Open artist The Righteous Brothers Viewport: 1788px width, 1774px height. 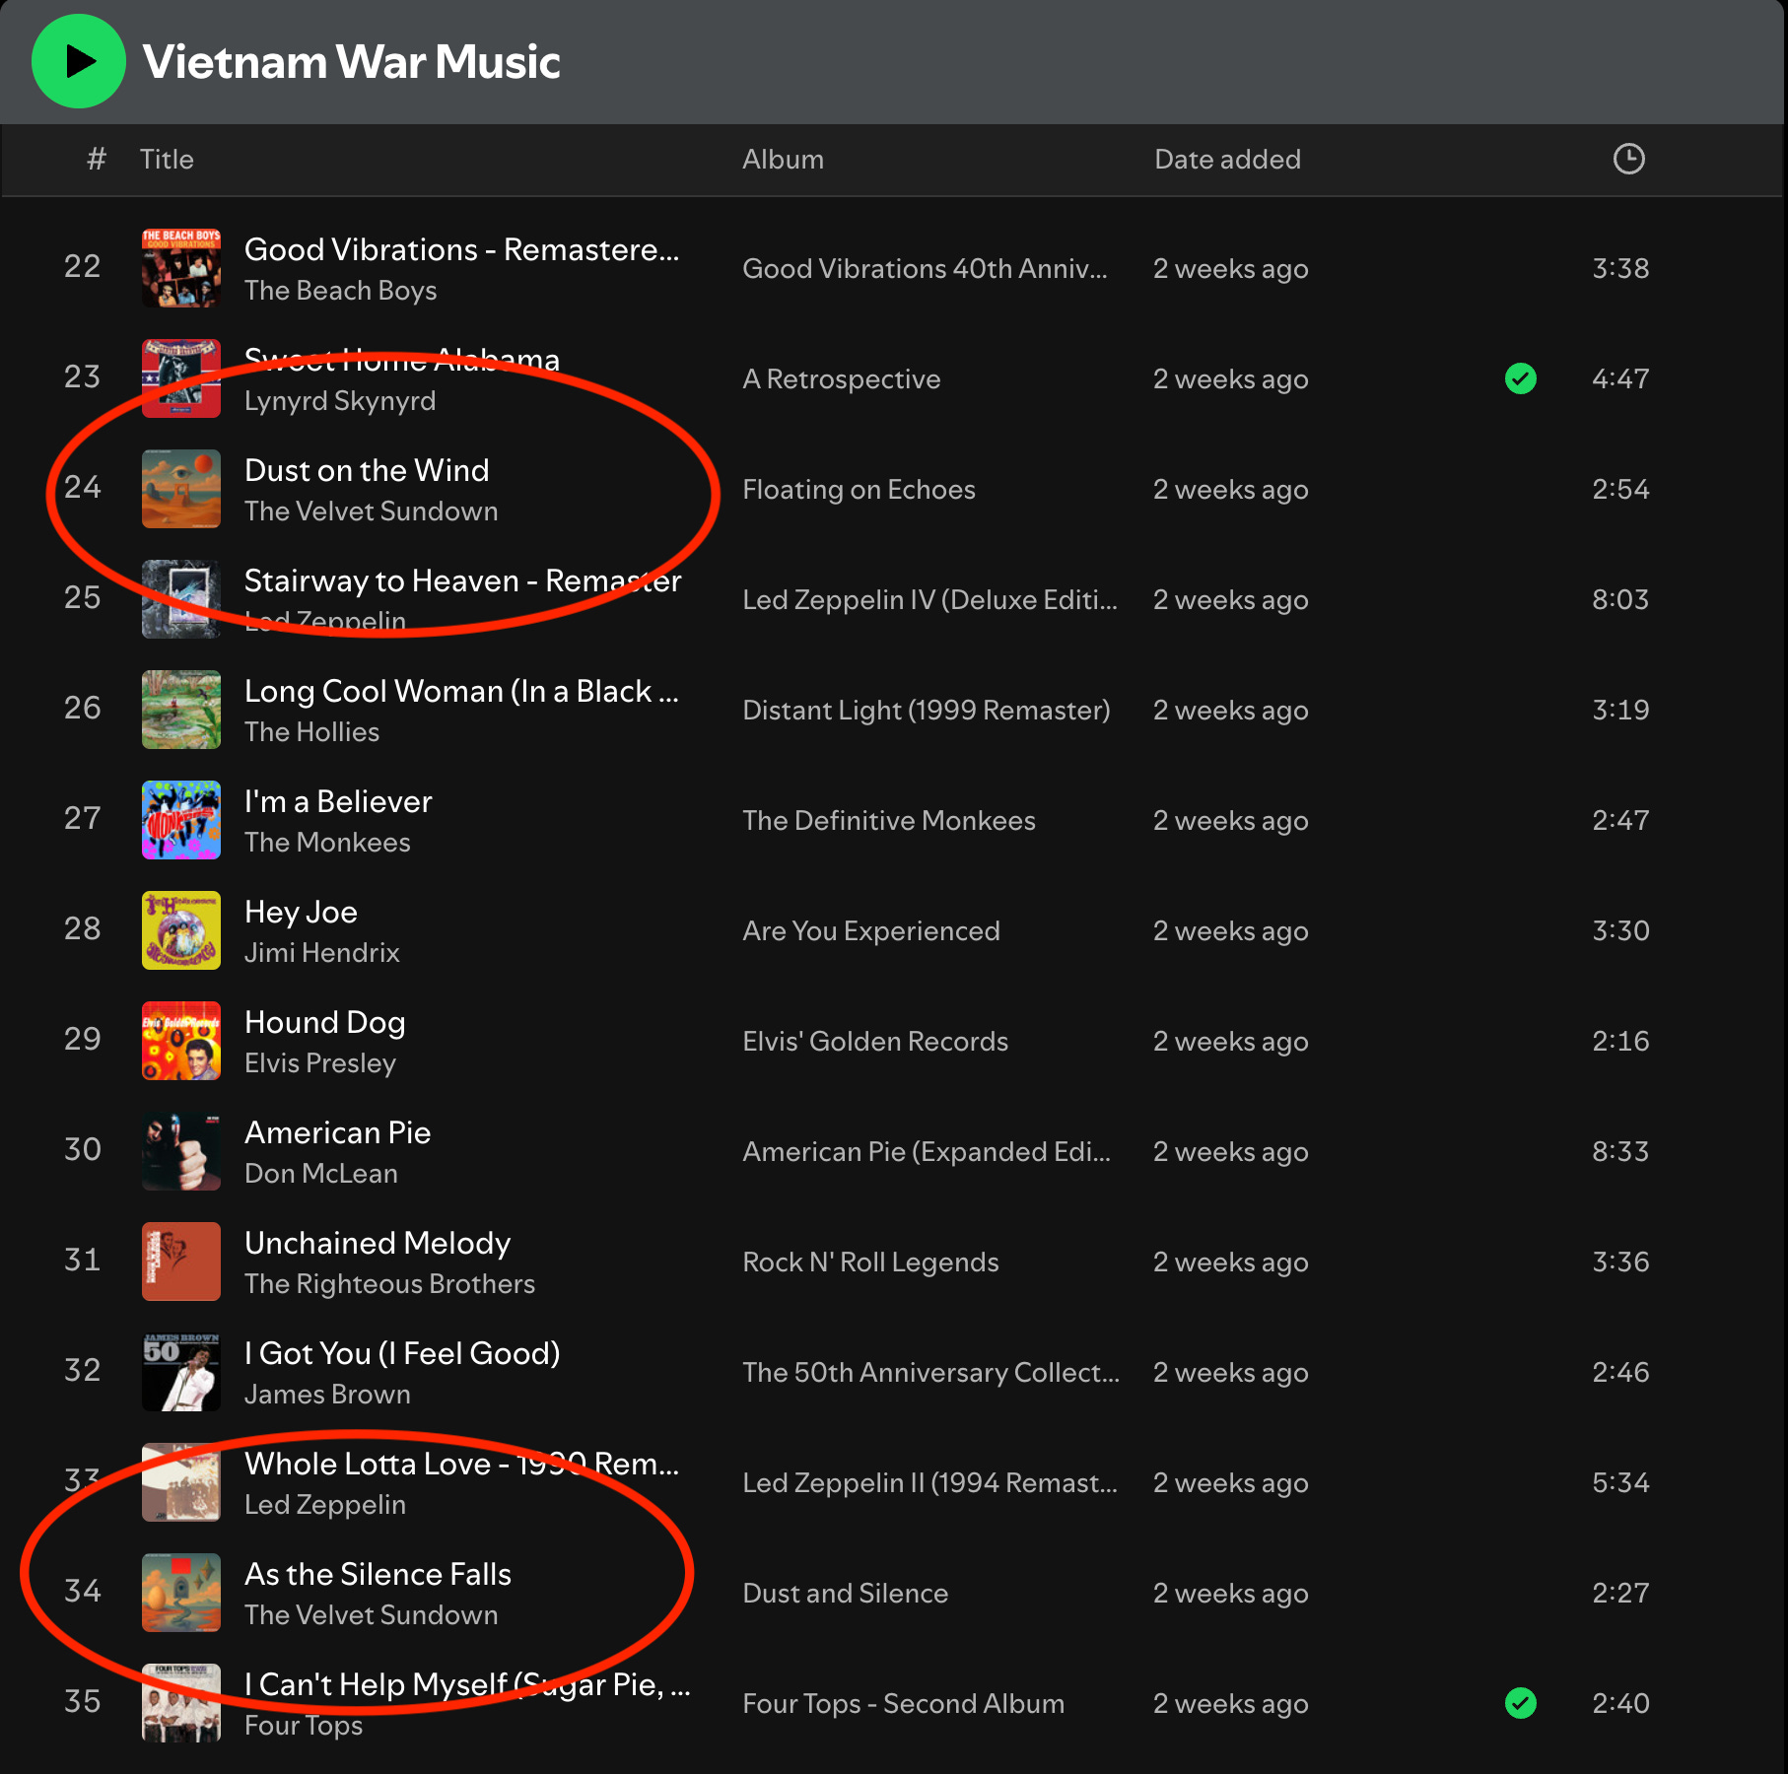pos(389,1284)
